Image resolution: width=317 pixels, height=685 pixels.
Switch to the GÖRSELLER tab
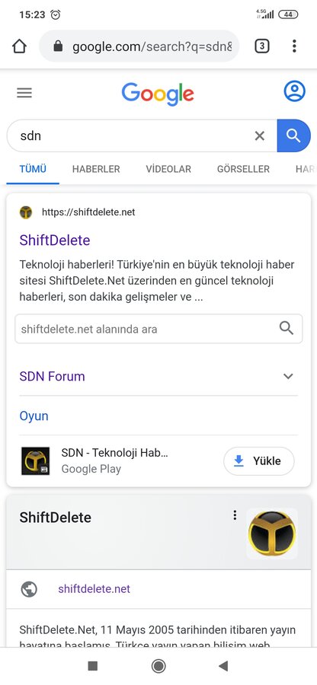(x=243, y=169)
